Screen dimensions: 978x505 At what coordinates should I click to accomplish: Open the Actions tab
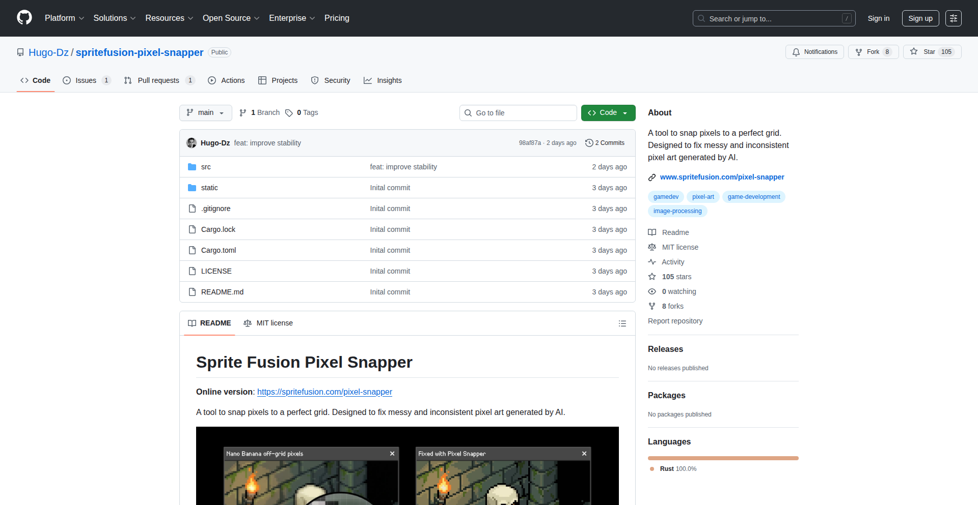click(x=227, y=80)
